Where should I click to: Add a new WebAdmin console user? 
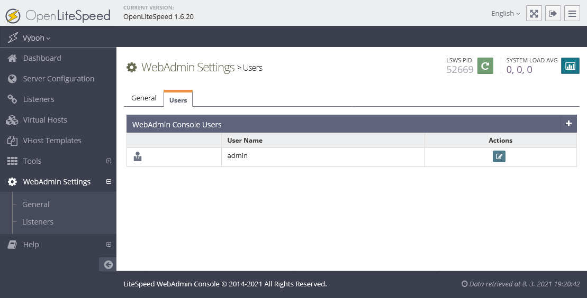click(x=568, y=124)
